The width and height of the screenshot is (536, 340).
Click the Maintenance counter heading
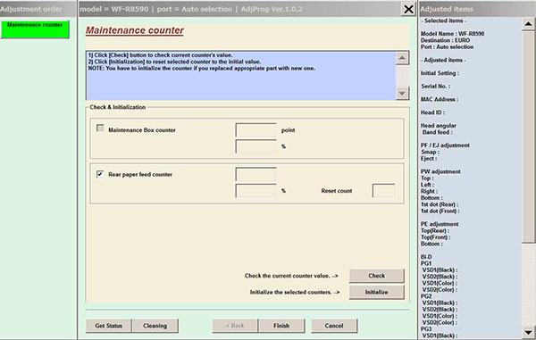135,30
